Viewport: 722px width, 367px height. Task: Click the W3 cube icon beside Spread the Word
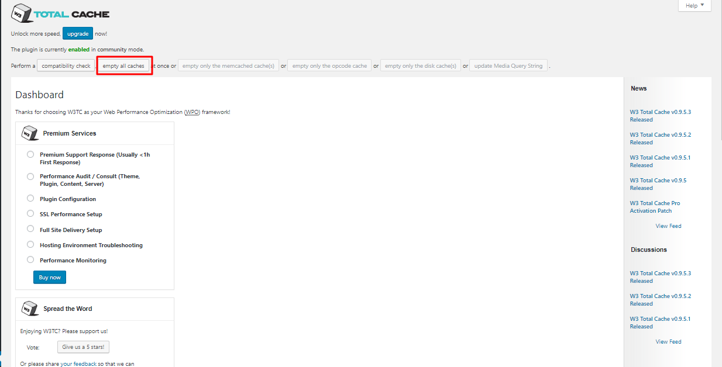pyautogui.click(x=30, y=309)
